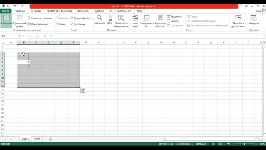Click Масштаб по выделенному

121,21
